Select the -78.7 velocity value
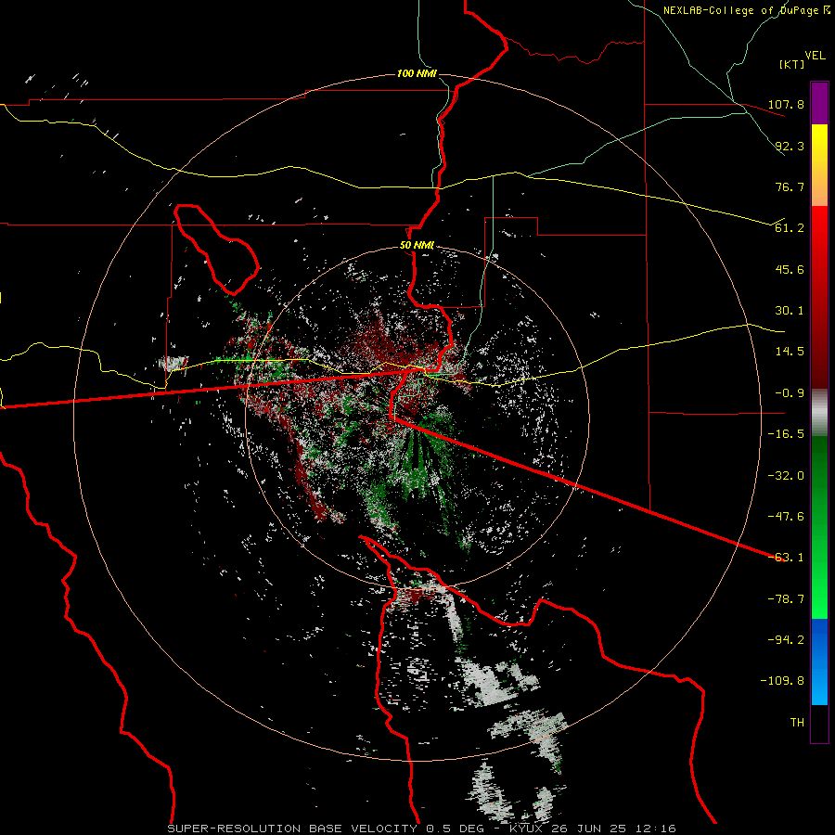This screenshot has width=835, height=835. (x=786, y=599)
